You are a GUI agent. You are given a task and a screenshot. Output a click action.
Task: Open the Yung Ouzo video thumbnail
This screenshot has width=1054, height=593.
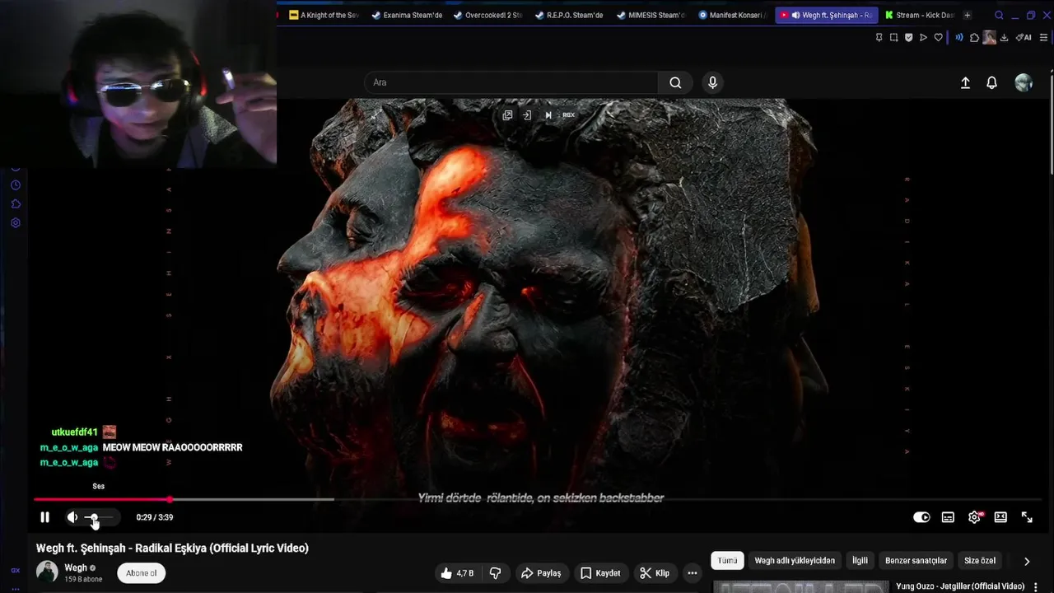pyautogui.click(x=800, y=587)
